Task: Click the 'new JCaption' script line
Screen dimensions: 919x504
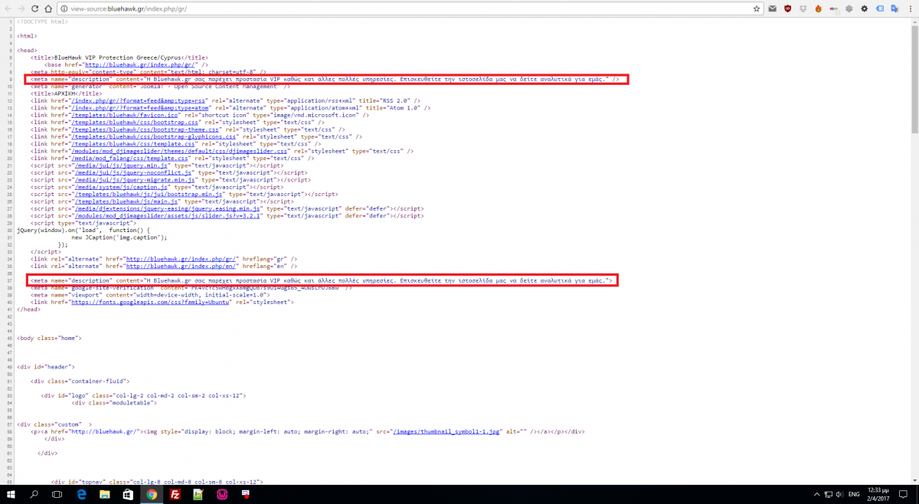Action: coord(119,237)
